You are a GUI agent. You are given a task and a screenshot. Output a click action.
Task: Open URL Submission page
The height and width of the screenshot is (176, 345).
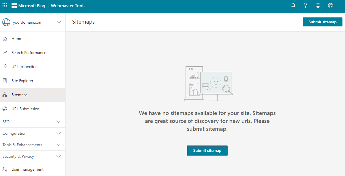(x=33, y=109)
